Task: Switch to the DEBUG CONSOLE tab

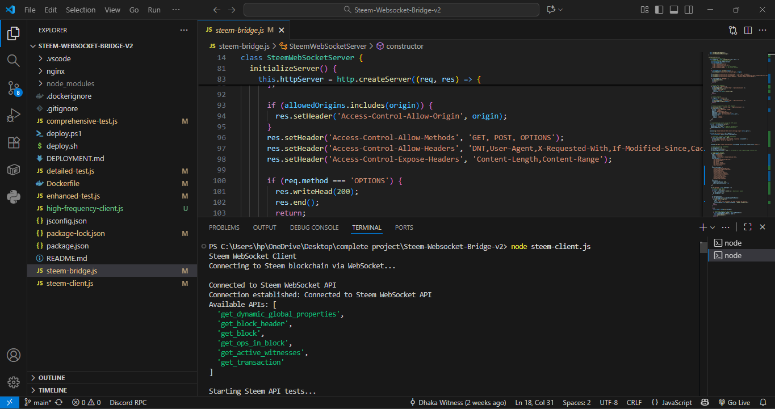Action: coord(314,227)
